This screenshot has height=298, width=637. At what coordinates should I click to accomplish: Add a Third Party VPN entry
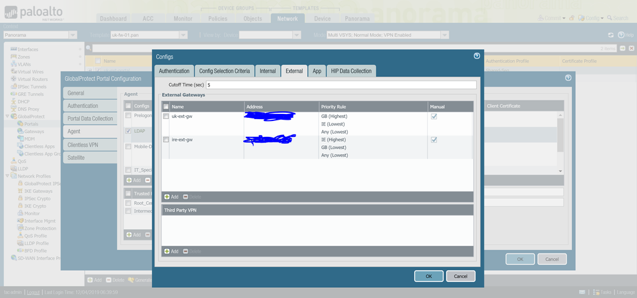coord(171,252)
